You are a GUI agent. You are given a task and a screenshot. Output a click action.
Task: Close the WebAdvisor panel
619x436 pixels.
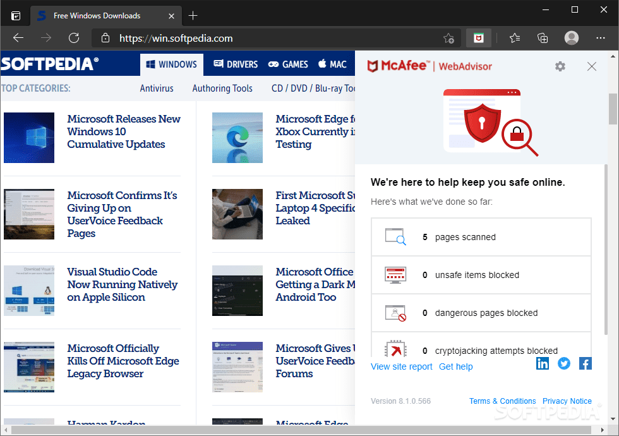coord(591,66)
